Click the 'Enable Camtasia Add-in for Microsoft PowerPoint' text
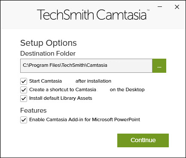 pos(85,119)
